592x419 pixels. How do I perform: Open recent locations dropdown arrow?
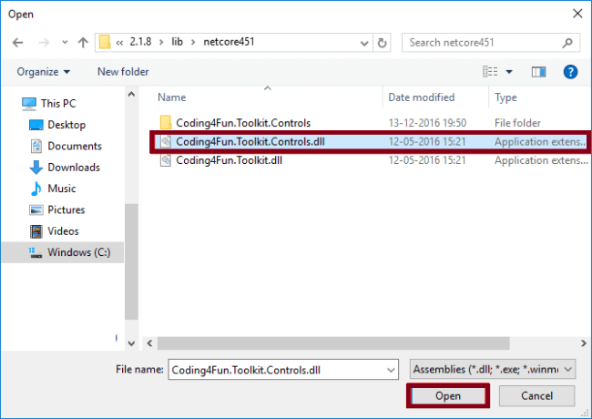coord(65,42)
